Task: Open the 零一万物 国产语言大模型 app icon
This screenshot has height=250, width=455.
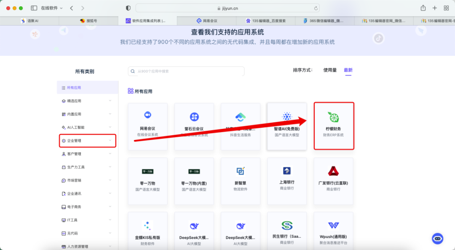Action: [x=148, y=171]
